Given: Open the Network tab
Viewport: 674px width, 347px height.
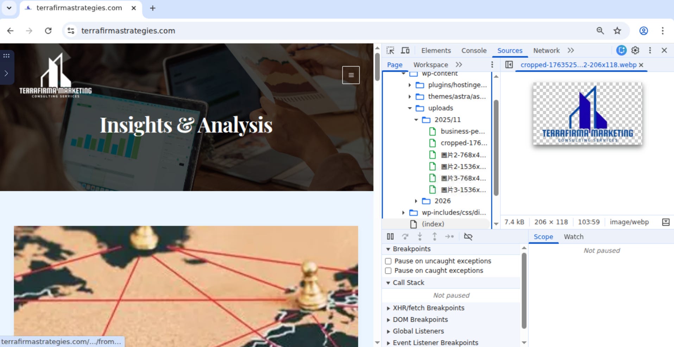Looking at the screenshot, I should click(546, 50).
